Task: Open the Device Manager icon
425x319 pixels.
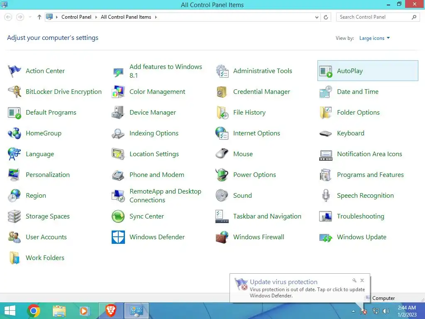Action: click(118, 113)
